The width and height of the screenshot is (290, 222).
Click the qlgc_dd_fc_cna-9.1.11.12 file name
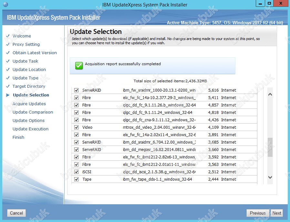point(159,120)
